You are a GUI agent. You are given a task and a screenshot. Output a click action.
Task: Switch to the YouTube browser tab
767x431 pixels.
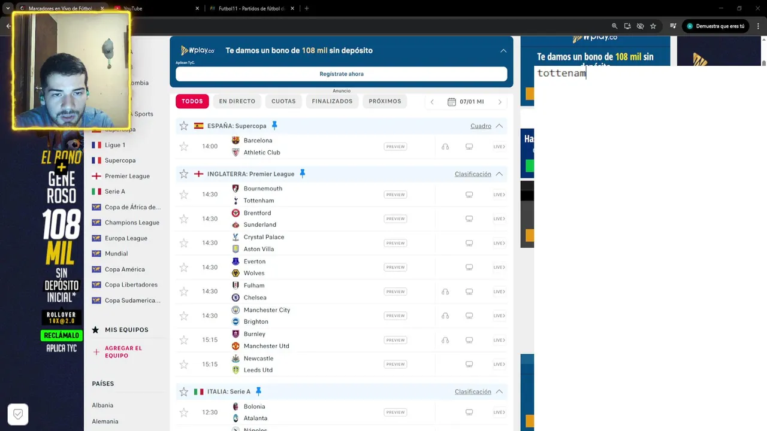(156, 8)
